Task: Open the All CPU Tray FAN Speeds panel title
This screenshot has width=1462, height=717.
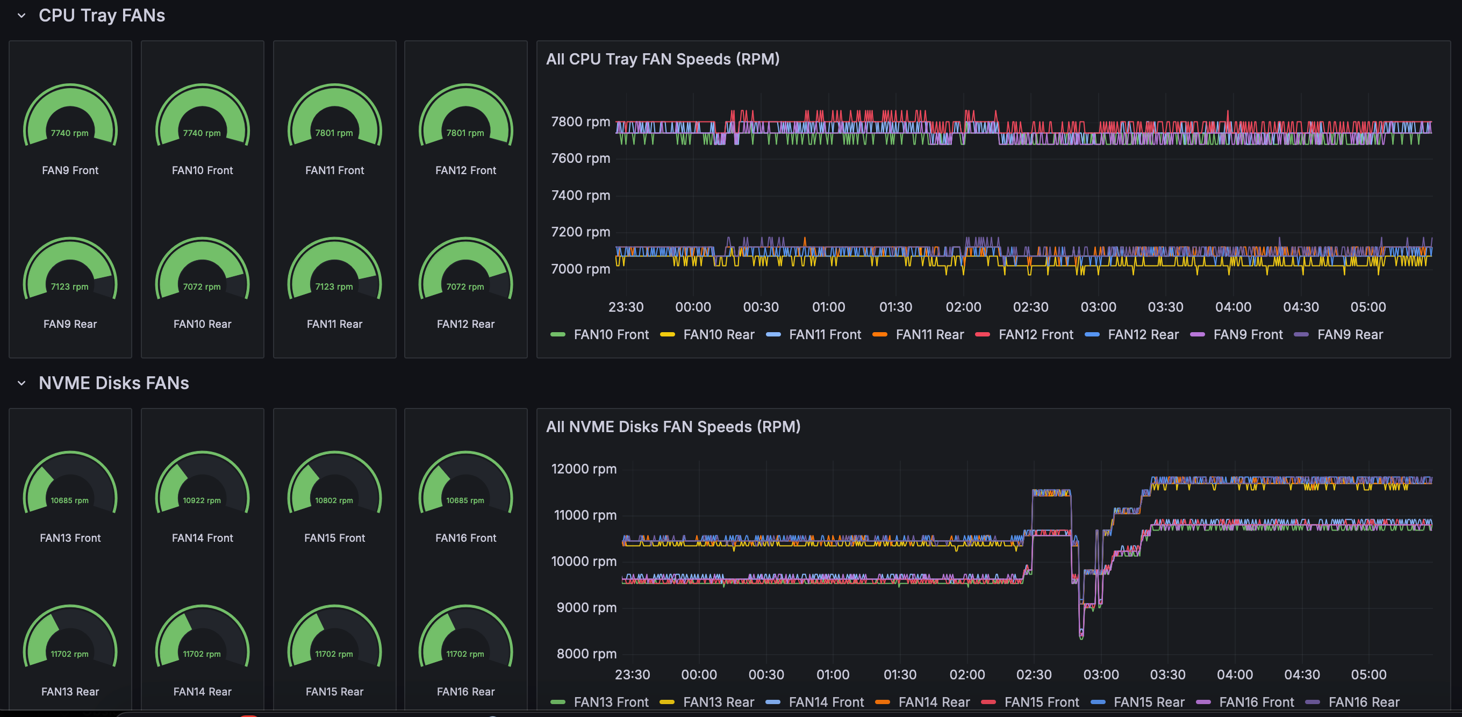Action: click(662, 59)
